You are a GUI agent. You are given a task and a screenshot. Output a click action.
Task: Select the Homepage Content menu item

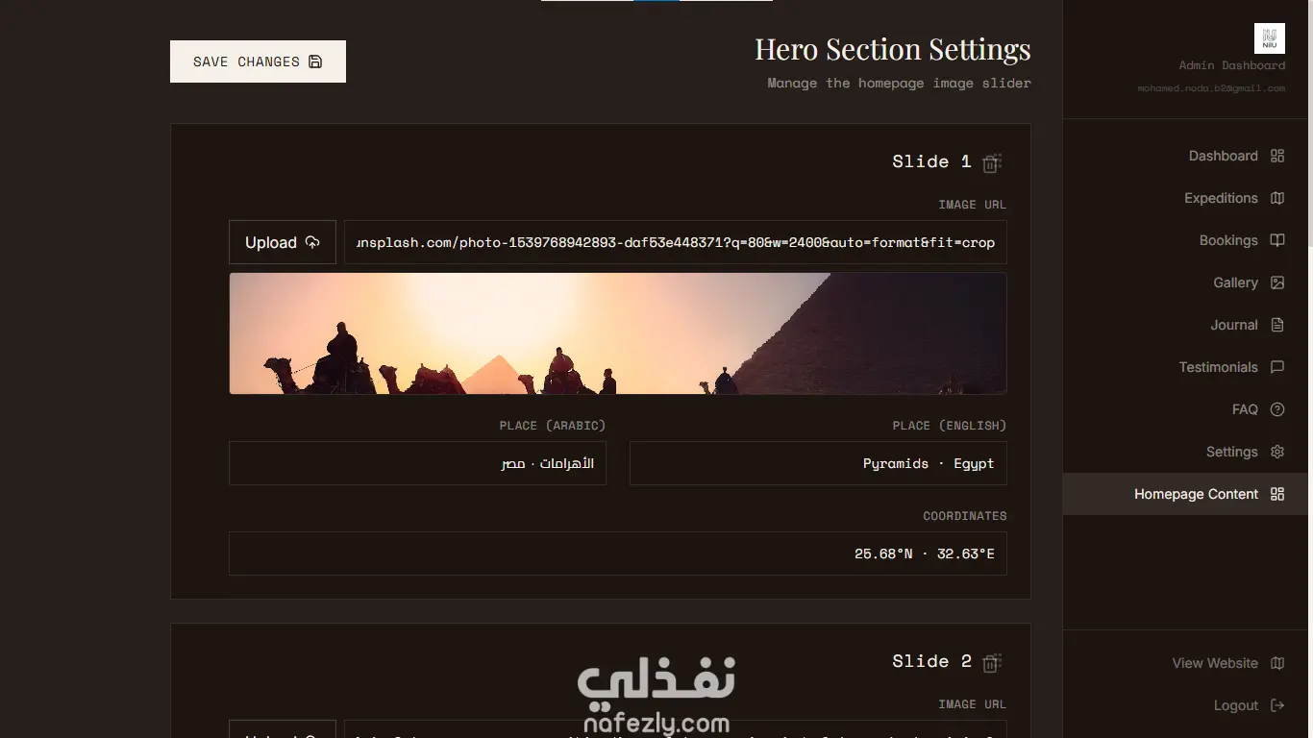tap(1185, 494)
